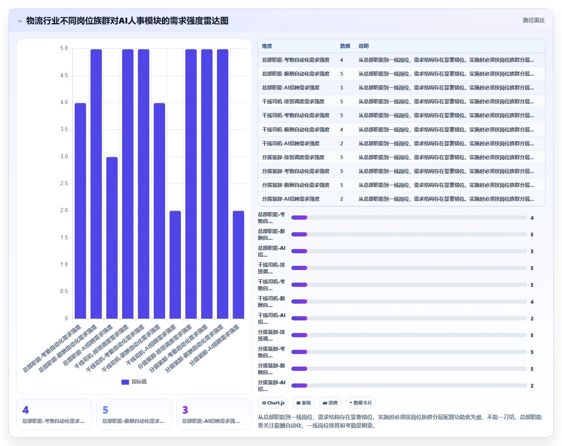Click the 总部职能-考勤自动化需求强度 bar in chart
Image resolution: width=562 pixels, height=446 pixels.
[x=80, y=211]
